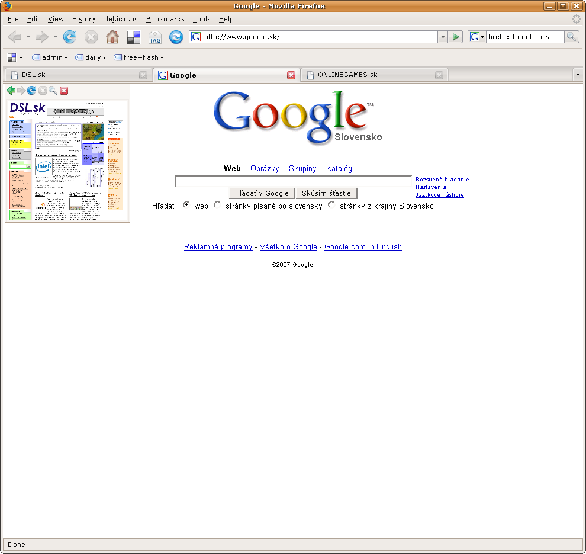
Task: Open the Katalóg link
Action: [x=339, y=168]
